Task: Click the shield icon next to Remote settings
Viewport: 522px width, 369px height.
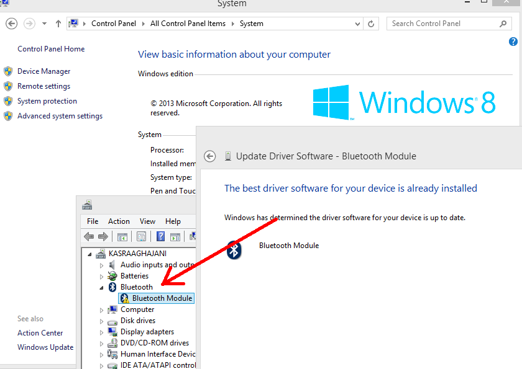Action: (8, 86)
